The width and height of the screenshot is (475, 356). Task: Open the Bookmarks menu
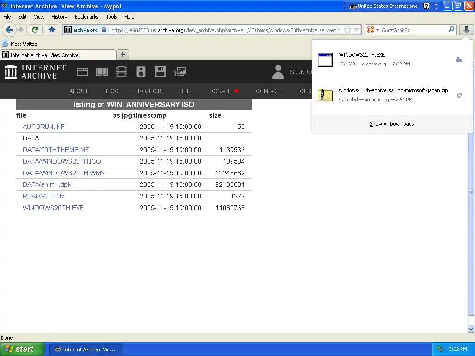coord(86,17)
